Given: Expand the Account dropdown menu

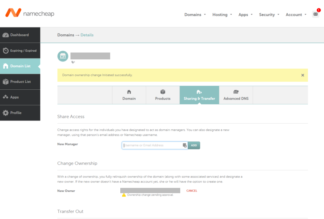Looking at the screenshot, I should pos(296,15).
